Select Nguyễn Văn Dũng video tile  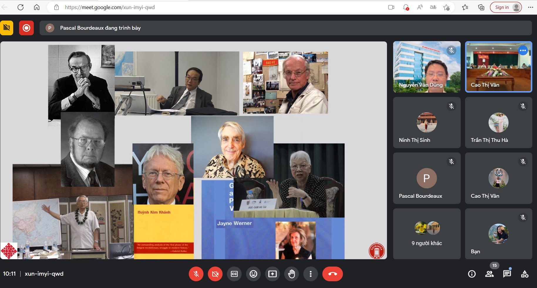[427, 67]
